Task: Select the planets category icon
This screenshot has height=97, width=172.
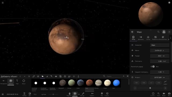Action: click(x=42, y=76)
